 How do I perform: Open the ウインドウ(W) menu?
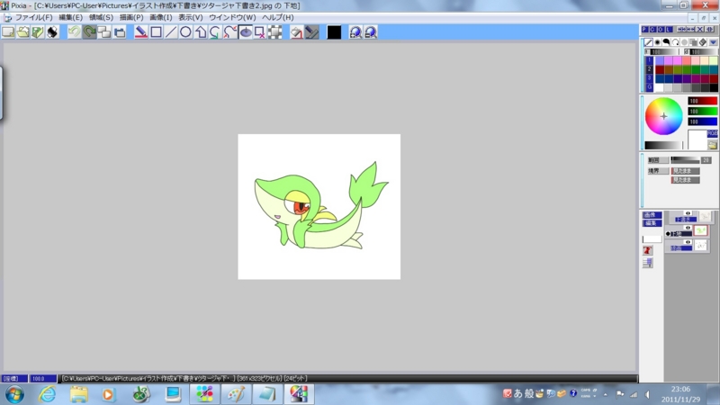click(232, 17)
